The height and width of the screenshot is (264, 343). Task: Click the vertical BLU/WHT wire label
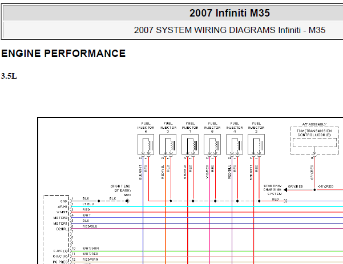[140, 172]
